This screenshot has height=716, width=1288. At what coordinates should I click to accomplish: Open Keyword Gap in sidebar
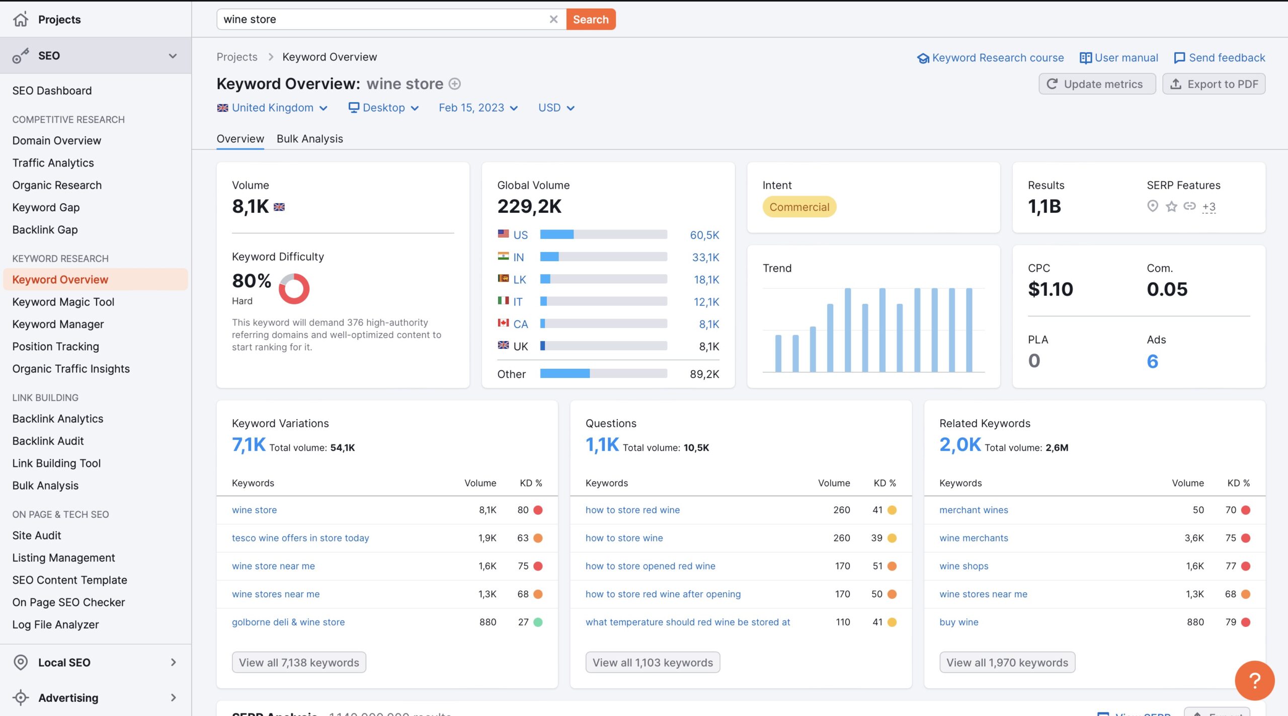coord(46,207)
